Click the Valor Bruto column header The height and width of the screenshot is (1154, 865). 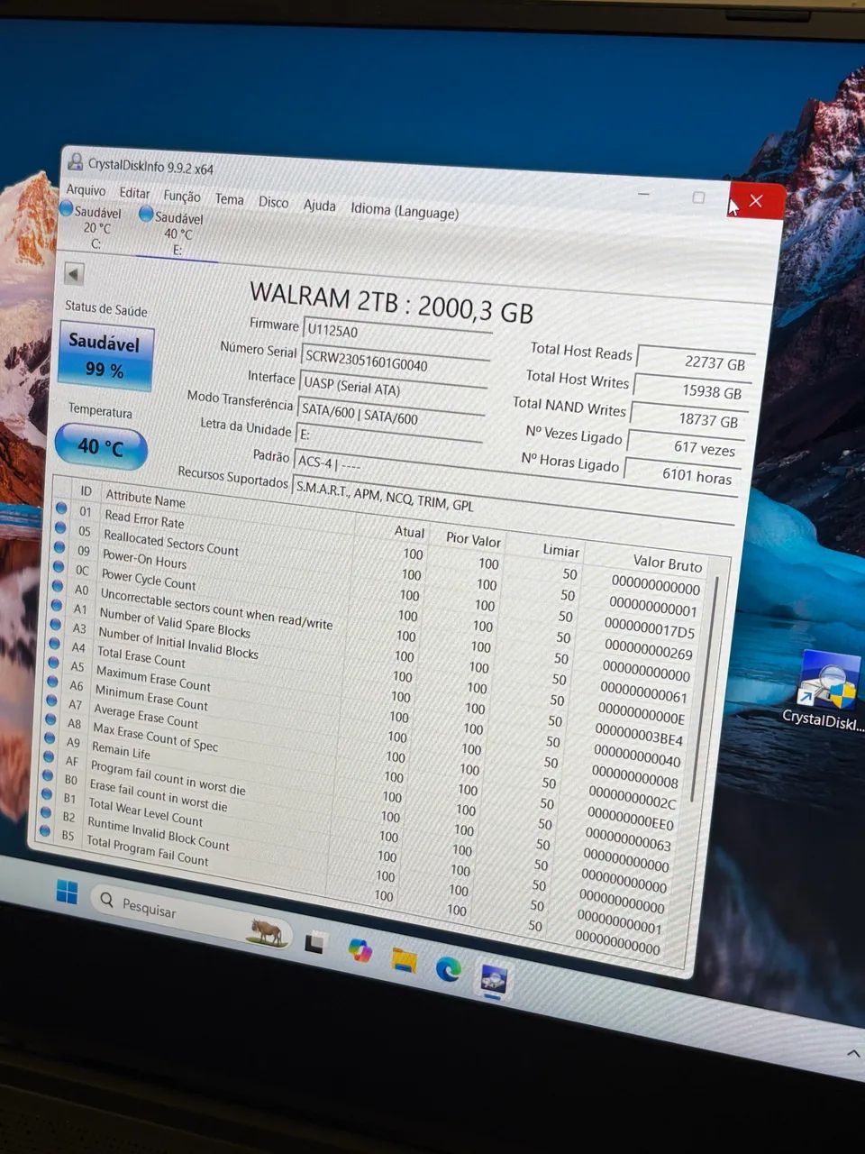pos(667,563)
